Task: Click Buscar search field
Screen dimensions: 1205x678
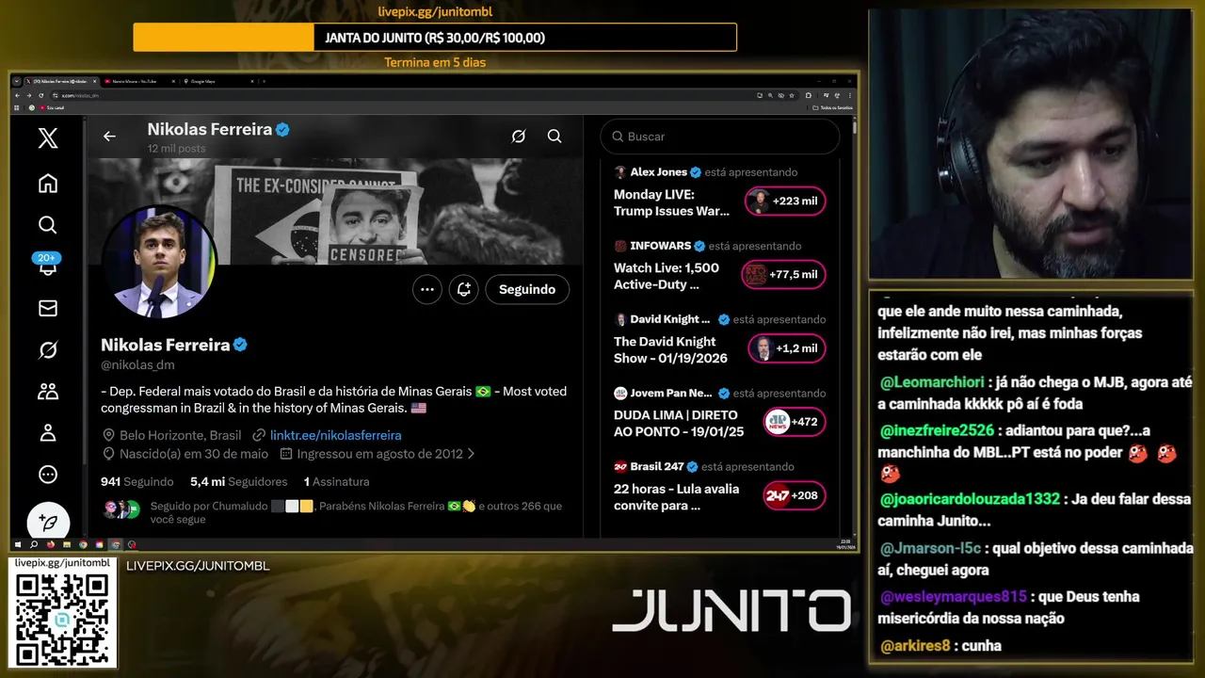Action: 720,137
